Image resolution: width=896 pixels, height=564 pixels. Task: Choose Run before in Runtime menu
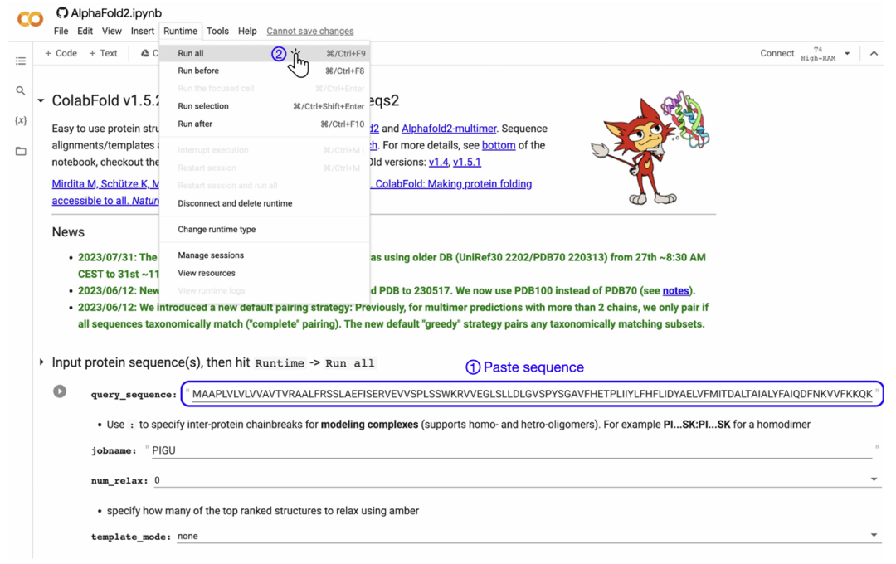[x=265, y=70]
